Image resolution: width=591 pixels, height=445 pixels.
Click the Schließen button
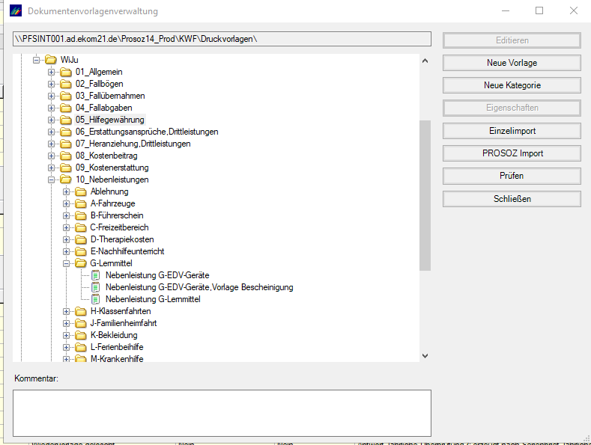click(512, 199)
